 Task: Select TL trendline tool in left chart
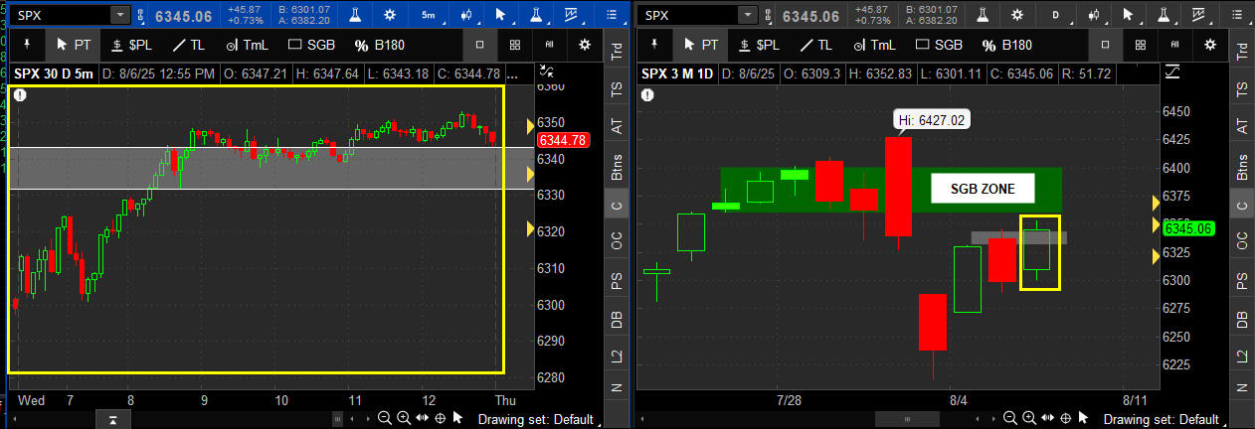point(189,45)
